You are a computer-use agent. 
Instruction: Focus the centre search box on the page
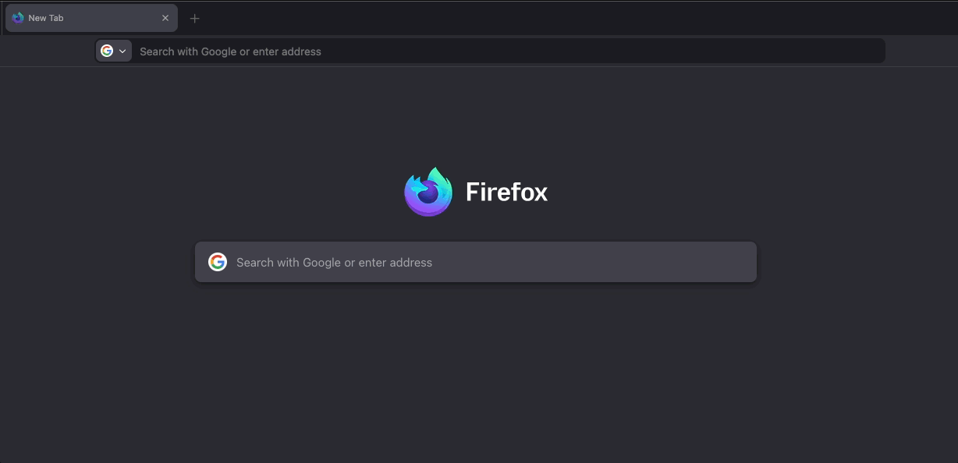[x=546, y=262]
